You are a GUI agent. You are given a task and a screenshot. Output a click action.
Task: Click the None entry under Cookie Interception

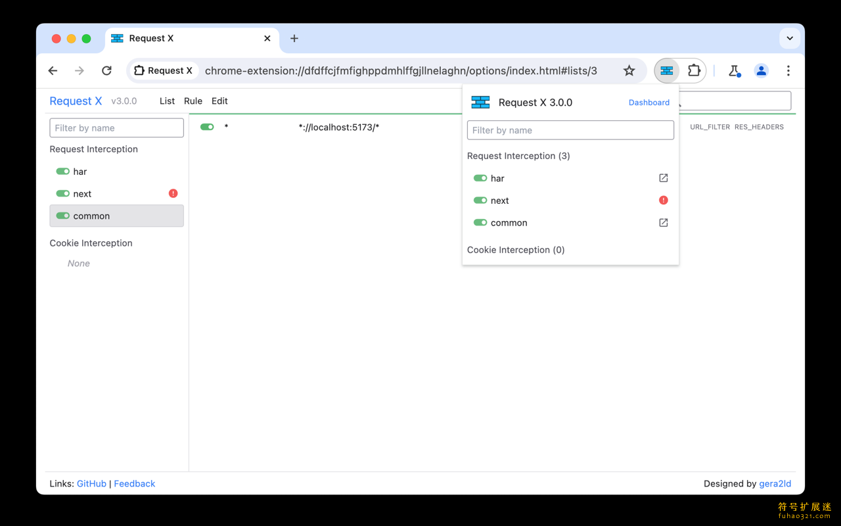[x=79, y=263]
